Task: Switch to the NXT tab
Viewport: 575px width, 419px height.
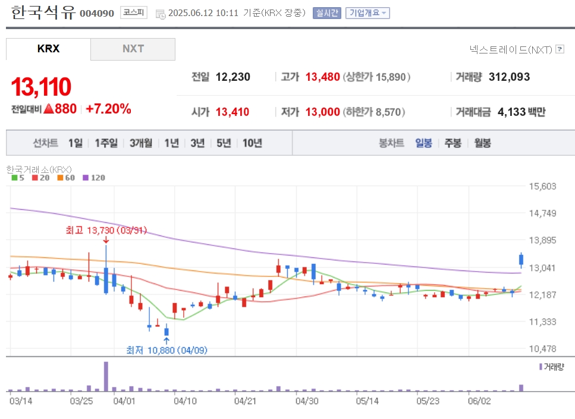Action: (133, 49)
